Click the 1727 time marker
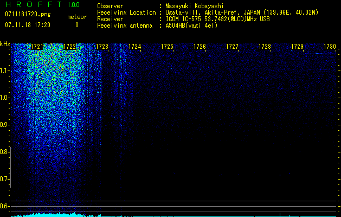 pyautogui.click(x=232, y=47)
